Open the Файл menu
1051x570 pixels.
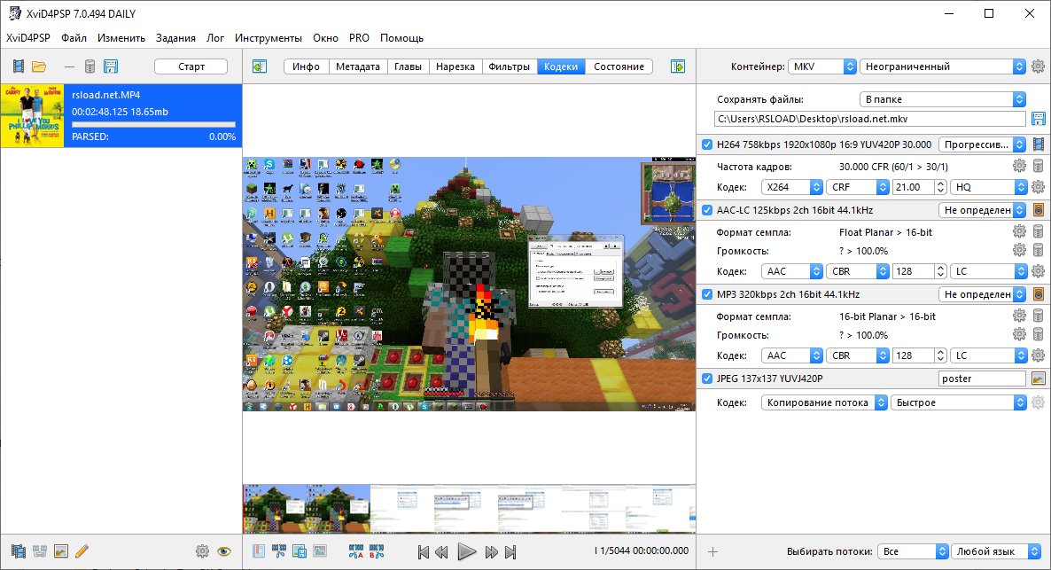click(x=74, y=38)
